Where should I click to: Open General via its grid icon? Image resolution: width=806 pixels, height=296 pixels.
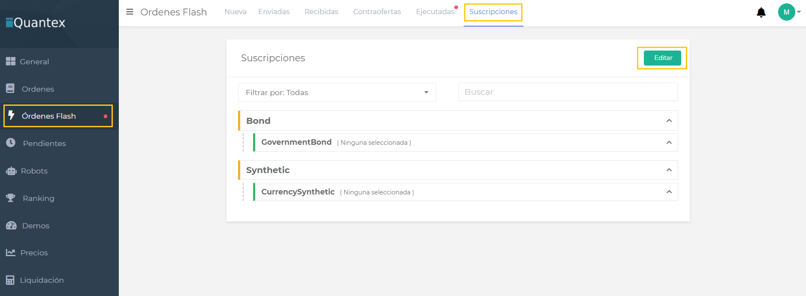point(11,62)
